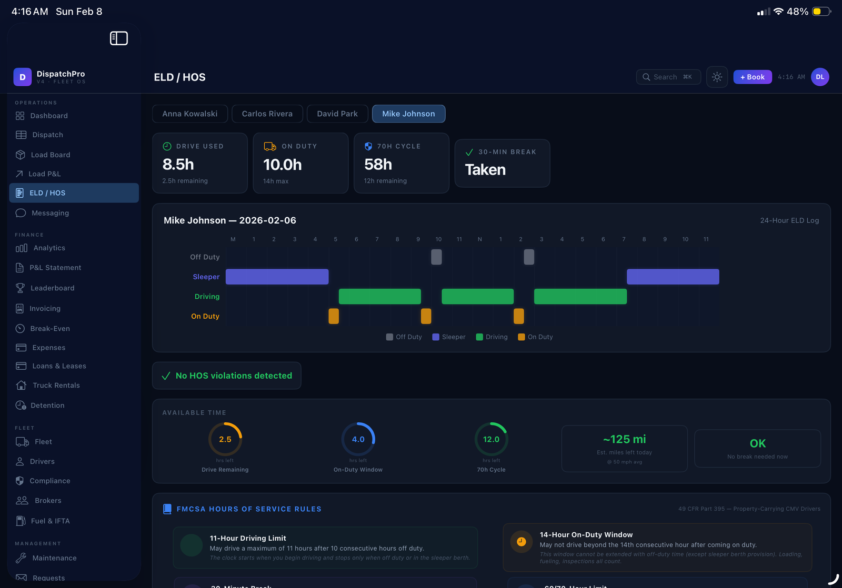Open the DL user avatar menu
This screenshot has width=842, height=588.
pos(819,77)
